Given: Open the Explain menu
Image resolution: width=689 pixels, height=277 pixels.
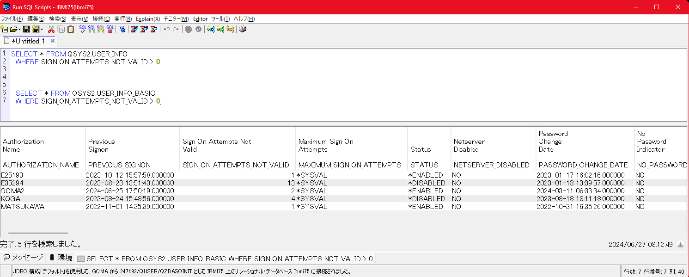Looking at the screenshot, I should click(x=147, y=19).
